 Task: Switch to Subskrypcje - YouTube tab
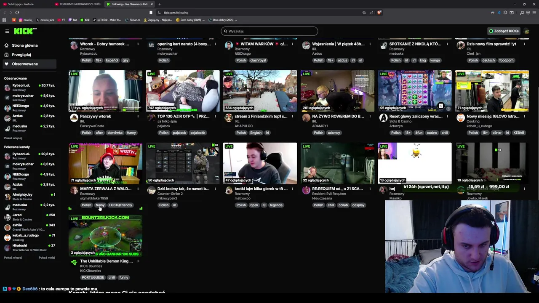point(25,4)
